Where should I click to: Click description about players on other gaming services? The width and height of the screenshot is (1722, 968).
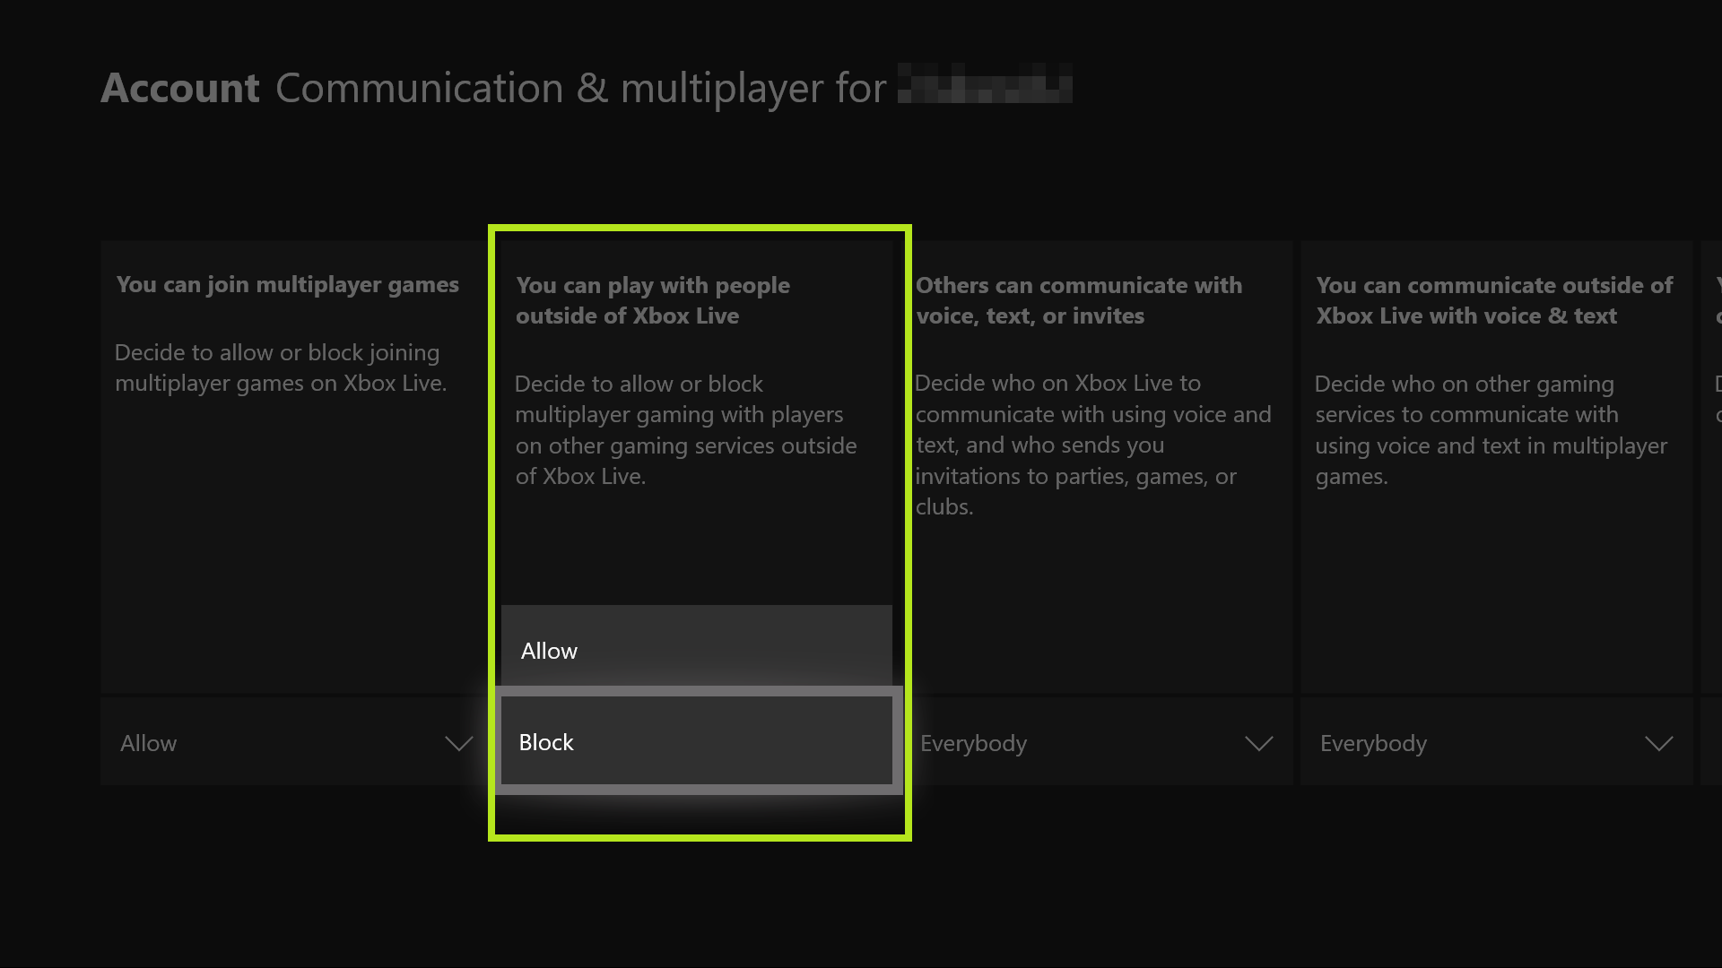[x=685, y=430]
